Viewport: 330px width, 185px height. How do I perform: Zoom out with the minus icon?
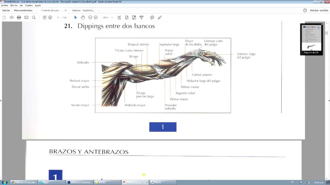coord(90,17)
